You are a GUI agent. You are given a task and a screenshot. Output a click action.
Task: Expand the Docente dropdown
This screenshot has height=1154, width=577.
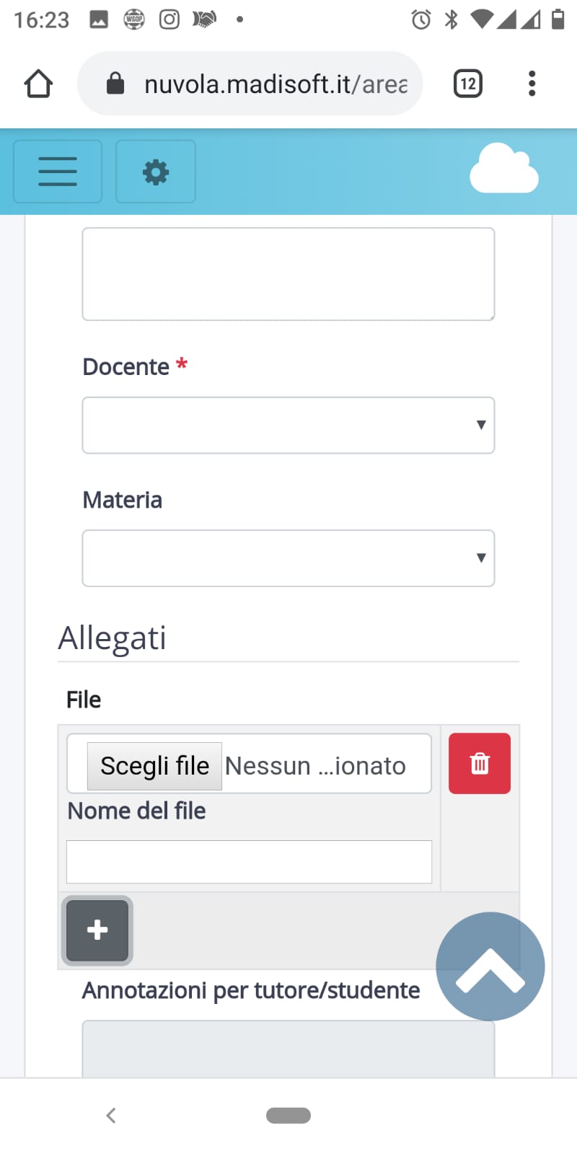point(288,426)
